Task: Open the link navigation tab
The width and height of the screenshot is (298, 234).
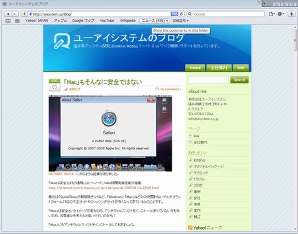Action: point(241,68)
